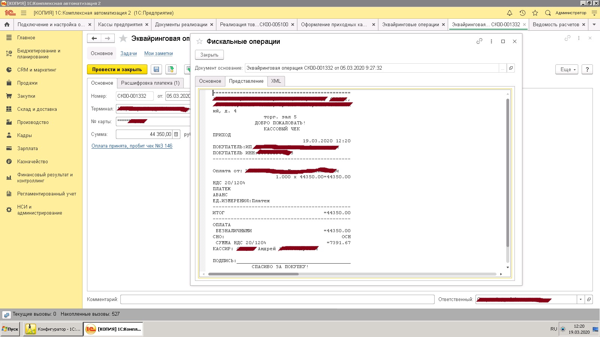Expand the open tabs list arrow
The image size is (600, 337).
click(594, 24)
